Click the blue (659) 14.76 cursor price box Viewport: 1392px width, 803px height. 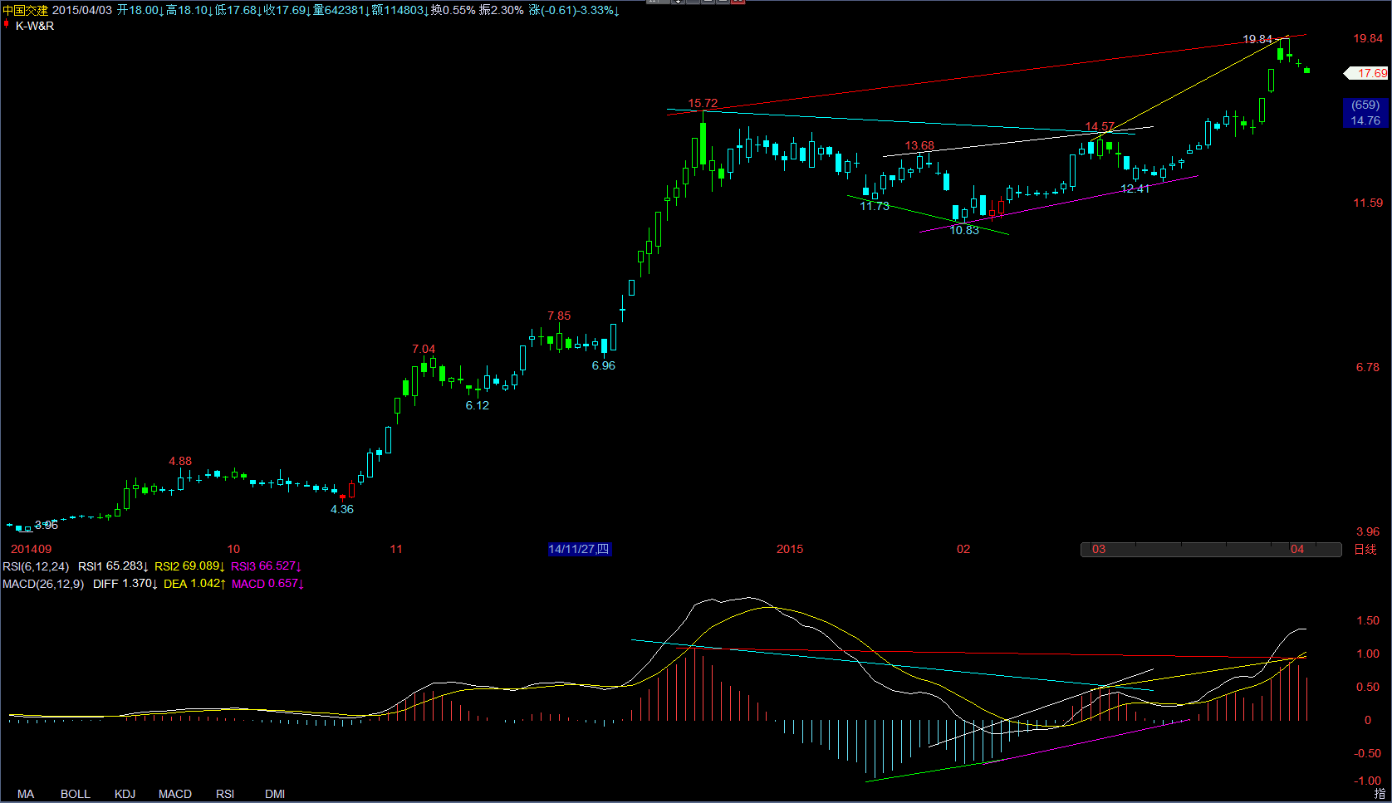coord(1365,113)
